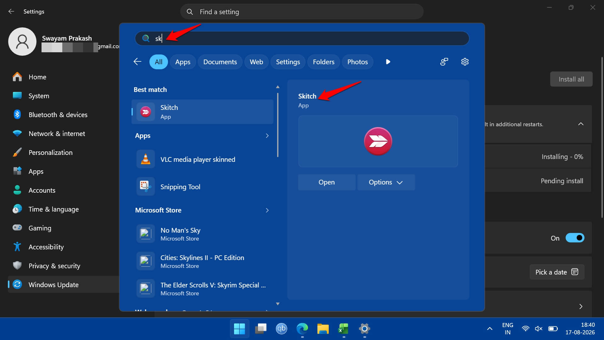
Task: Click the Snipping Tool icon
Action: coord(145,186)
